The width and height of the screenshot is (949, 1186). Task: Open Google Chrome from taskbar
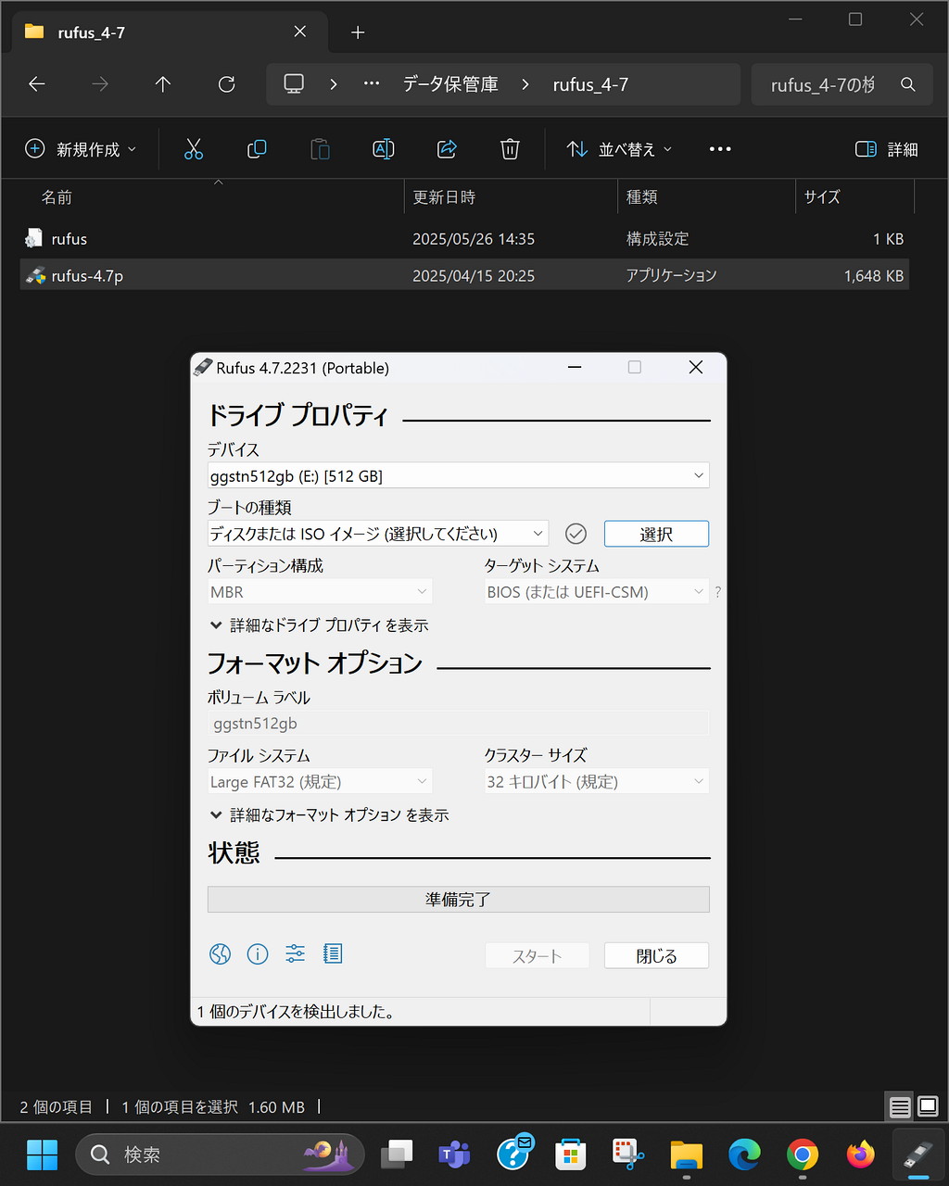[x=803, y=1154]
